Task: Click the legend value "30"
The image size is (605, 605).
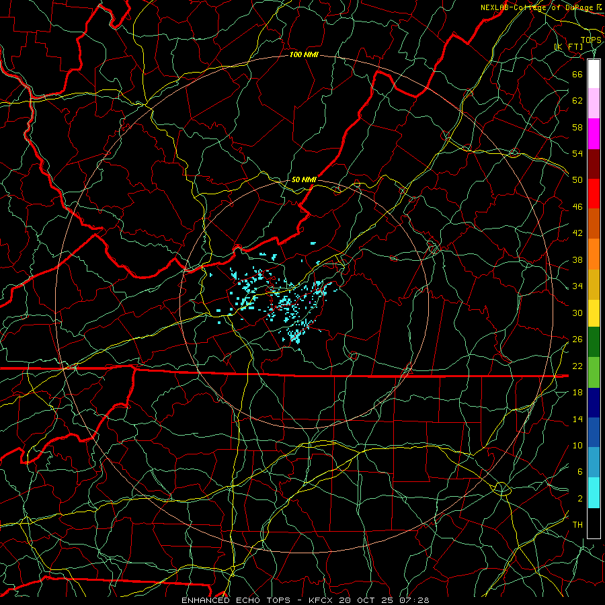Action: pos(577,313)
